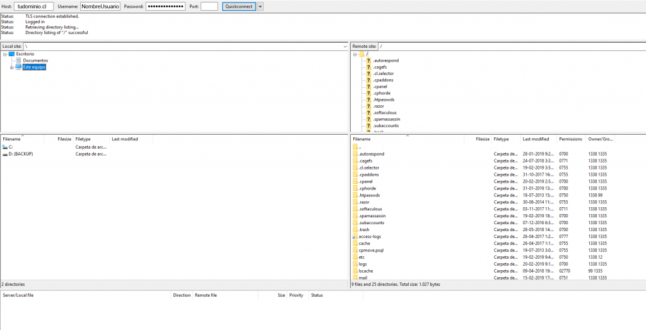This screenshot has height=330, width=646.
Task: Select .cpanel in remote tree
Action: coord(379,87)
